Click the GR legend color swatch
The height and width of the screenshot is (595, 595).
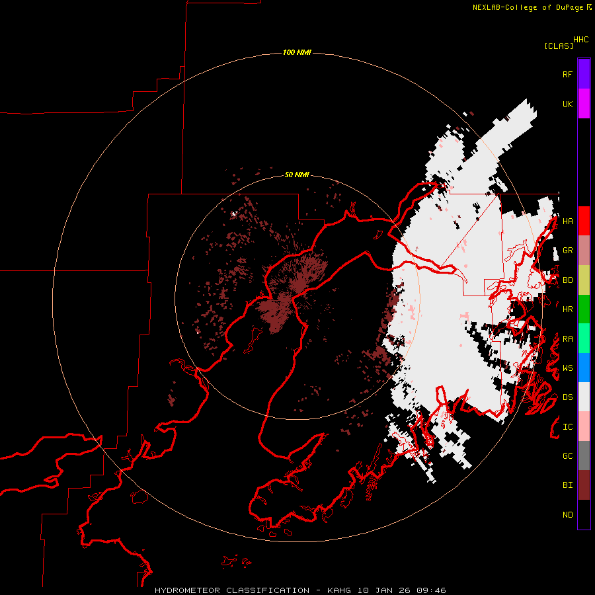tap(584, 251)
